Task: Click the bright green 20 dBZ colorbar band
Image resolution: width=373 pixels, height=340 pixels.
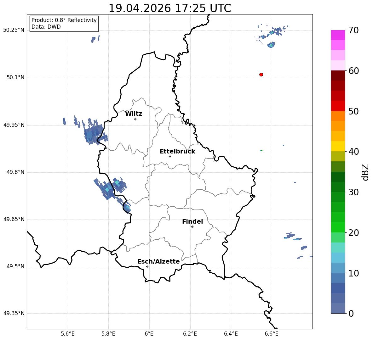Action: point(338,227)
